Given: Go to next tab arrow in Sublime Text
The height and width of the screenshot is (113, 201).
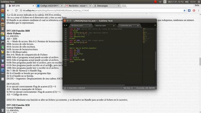Looking at the screenshot, I should (66, 25).
